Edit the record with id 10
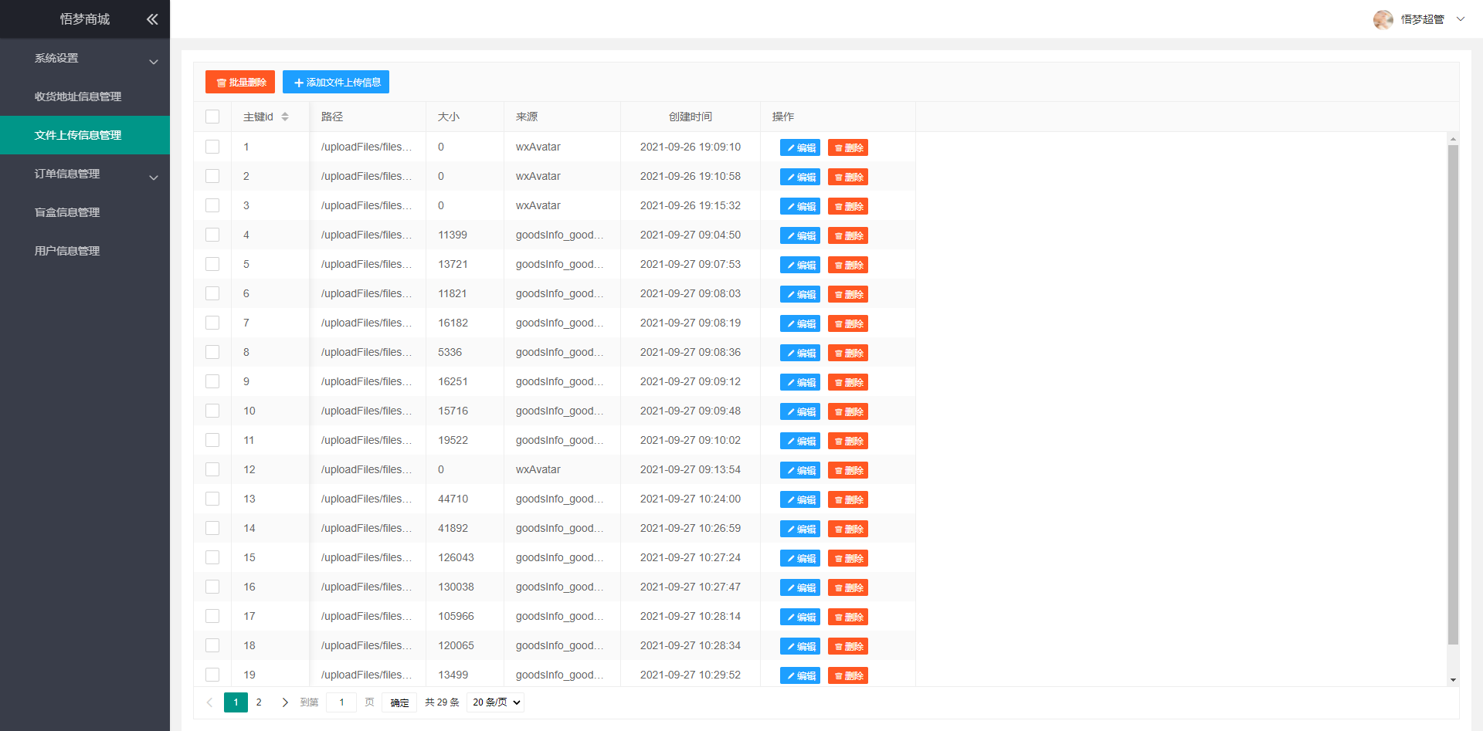The width and height of the screenshot is (1483, 731). pos(800,411)
